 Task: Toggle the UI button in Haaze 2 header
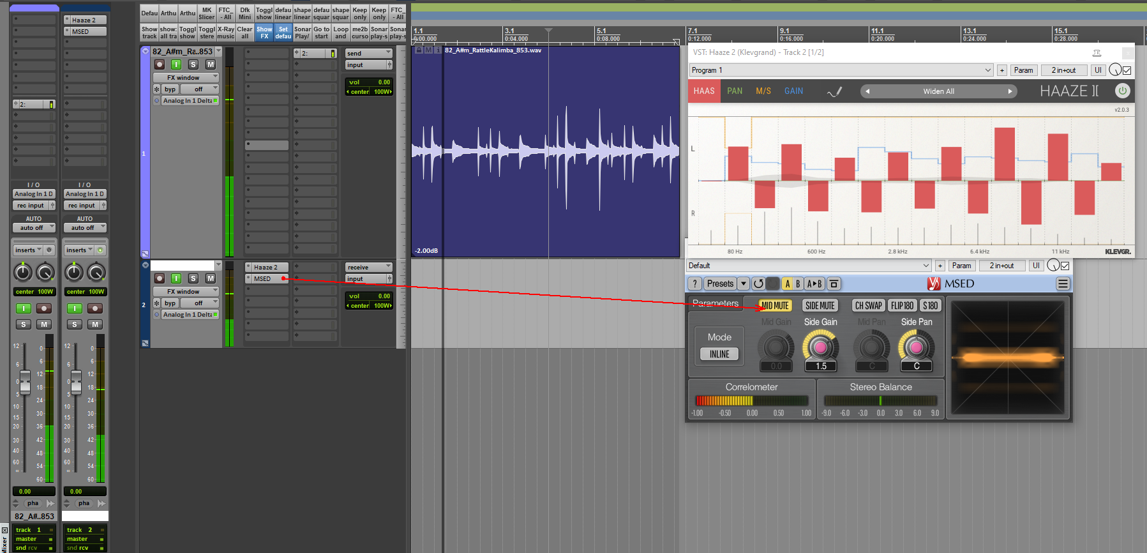coord(1098,70)
